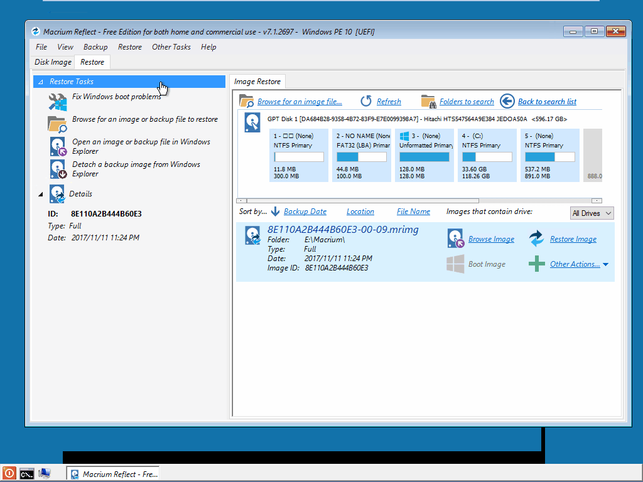Click Browse for an image file link

coord(300,102)
